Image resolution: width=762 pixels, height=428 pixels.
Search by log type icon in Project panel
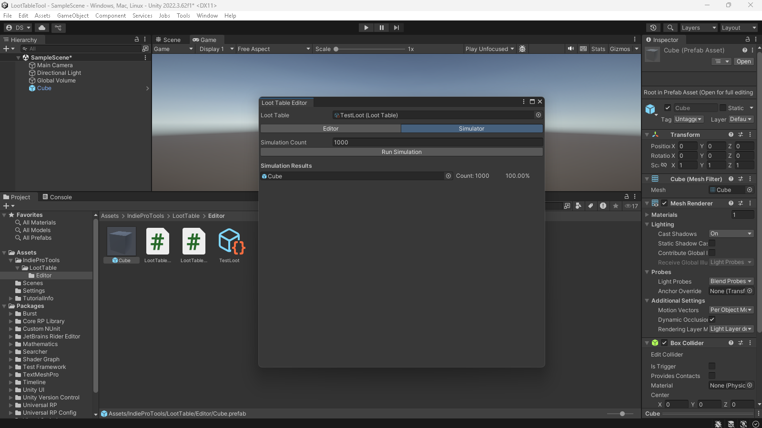coord(603,206)
